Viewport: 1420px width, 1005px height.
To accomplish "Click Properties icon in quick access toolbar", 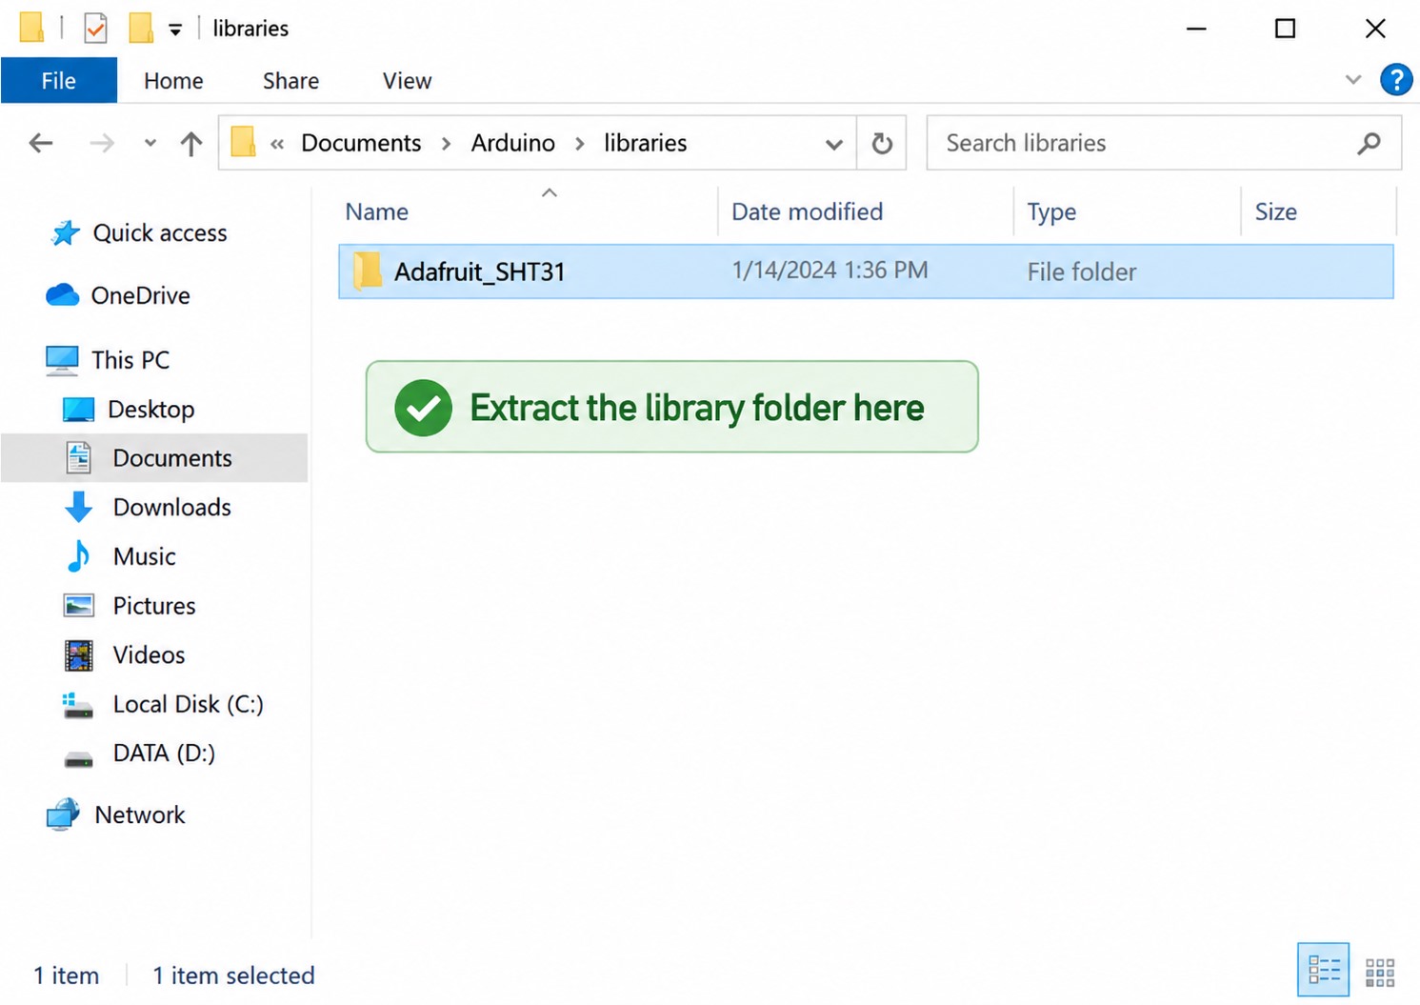I will [95, 29].
